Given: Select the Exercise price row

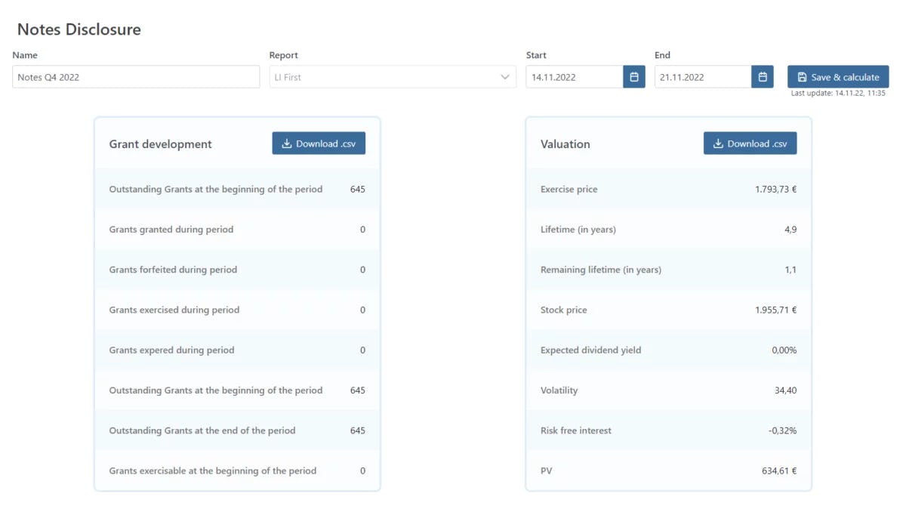Looking at the screenshot, I should click(667, 189).
